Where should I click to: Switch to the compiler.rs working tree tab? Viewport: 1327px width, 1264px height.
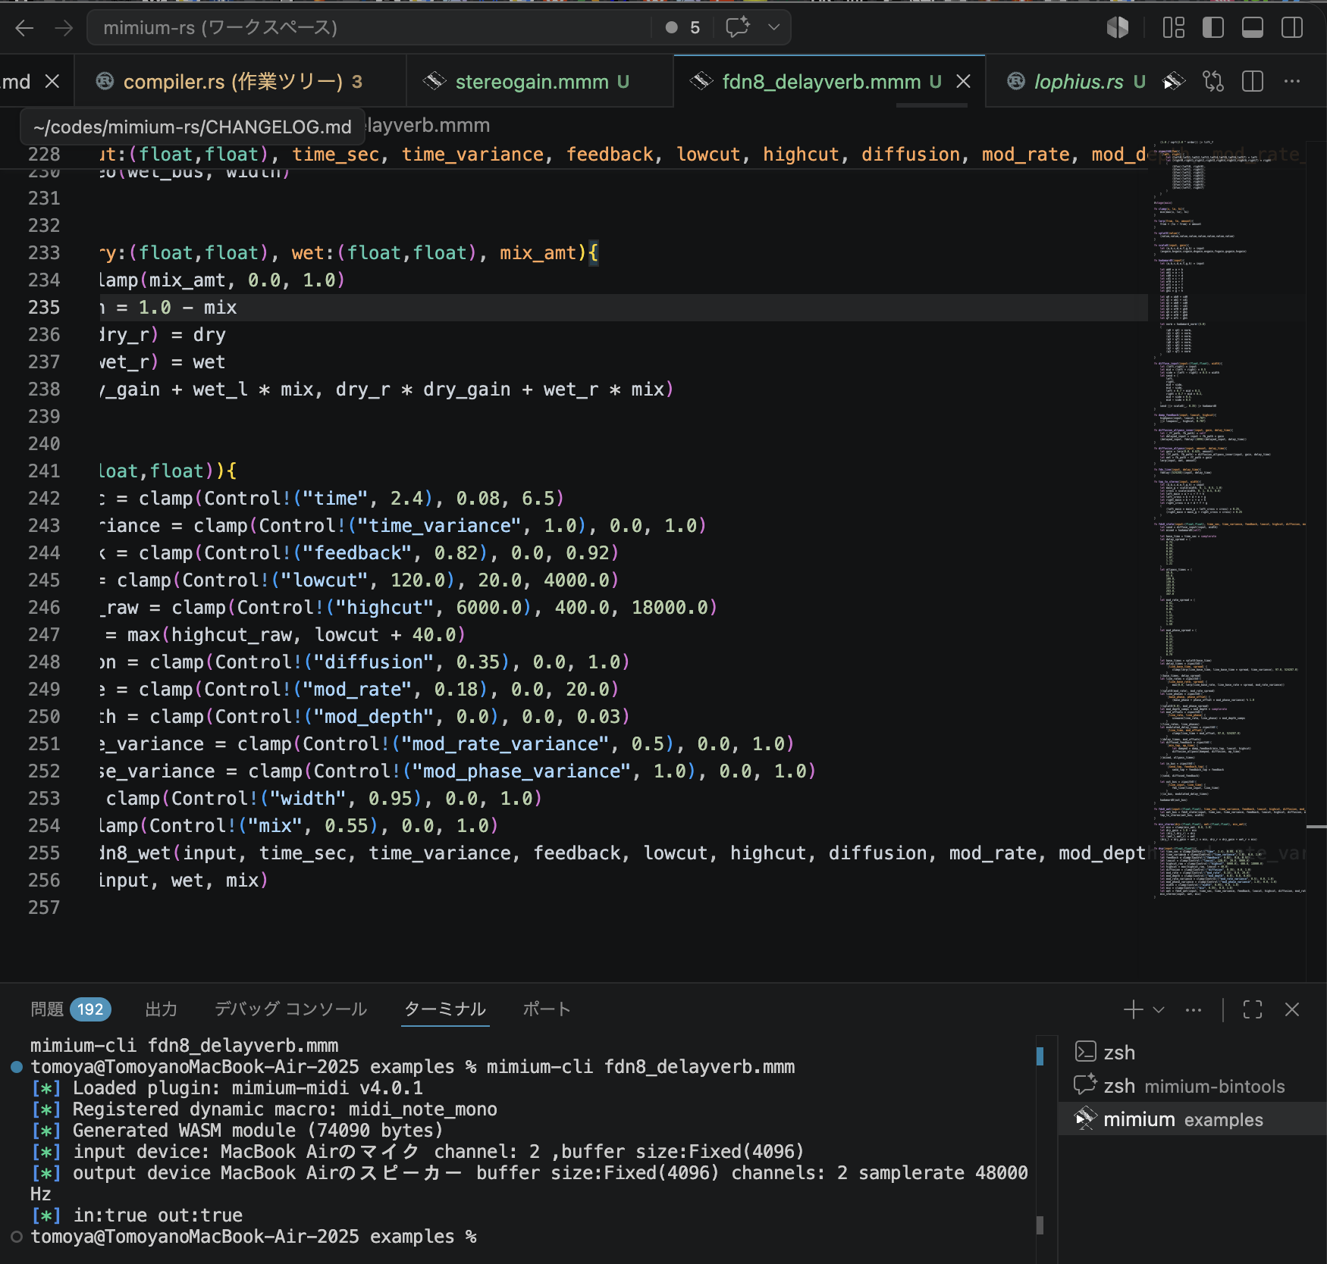tap(240, 81)
